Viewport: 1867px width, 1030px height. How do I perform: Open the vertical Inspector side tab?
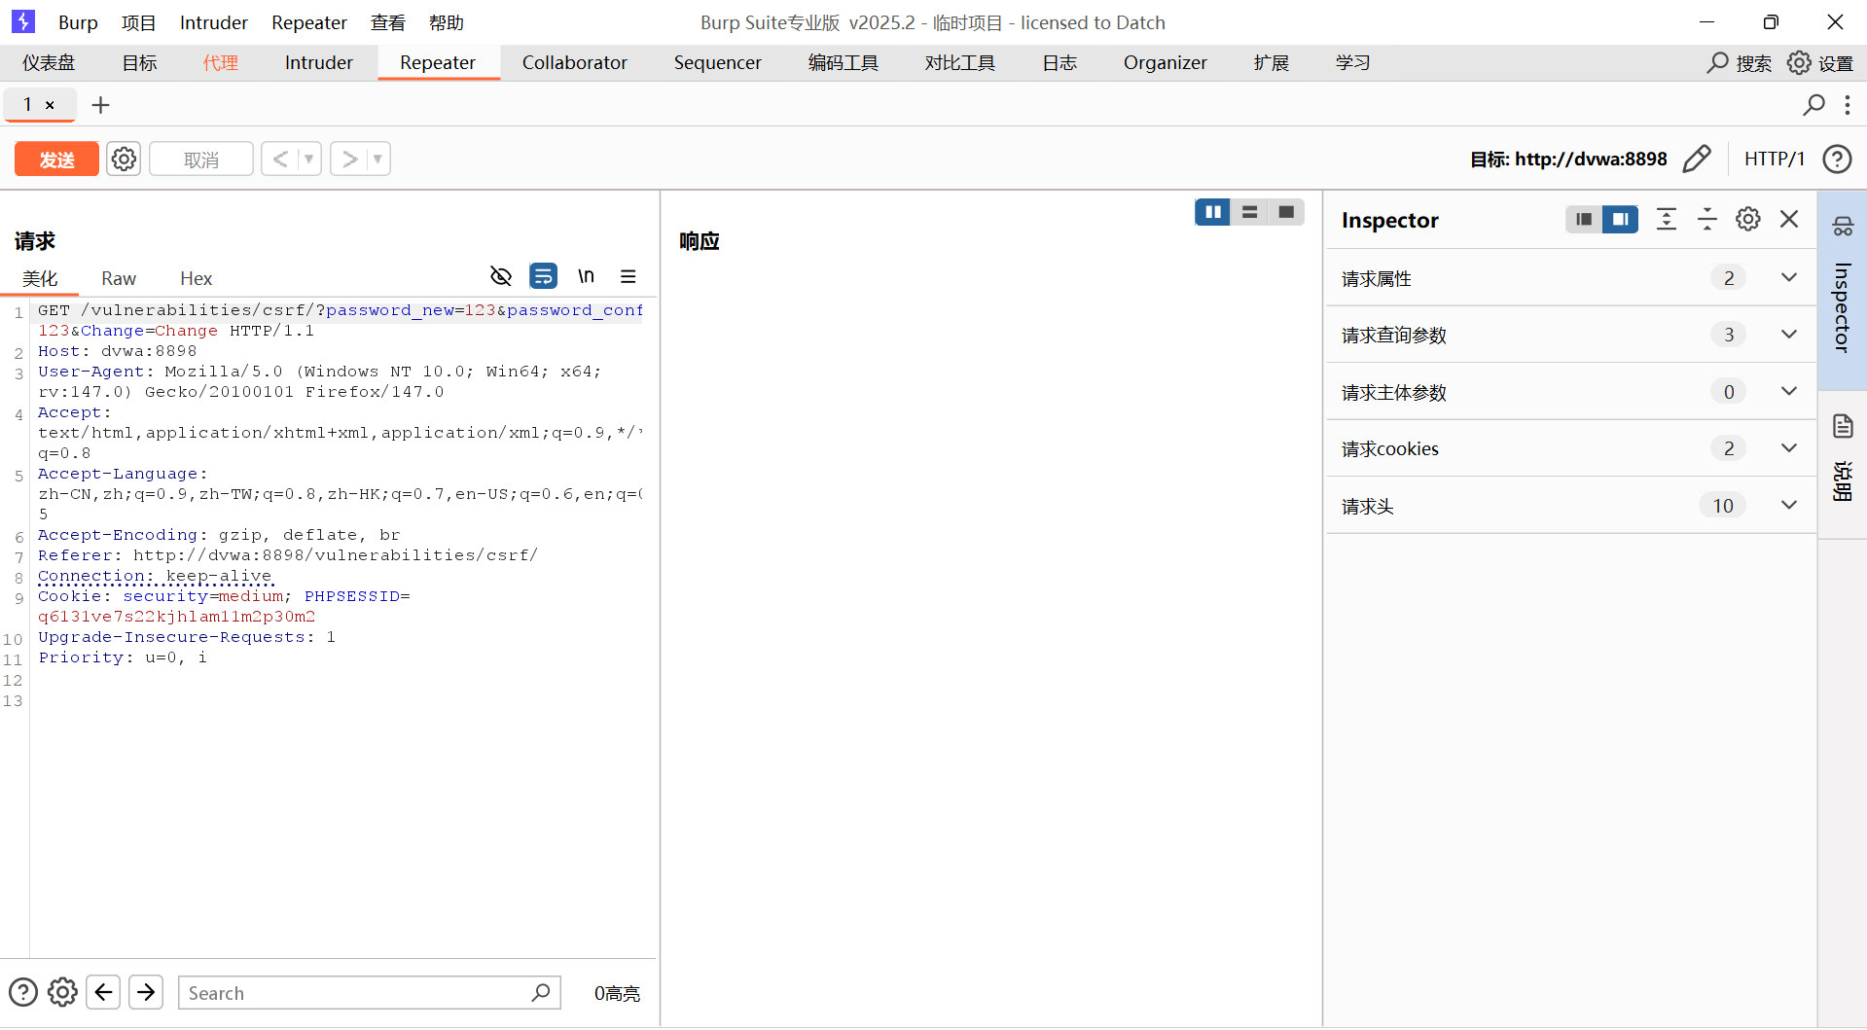point(1843,291)
